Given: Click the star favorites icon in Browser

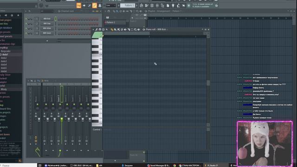Looking at the screenshot, I should [18, 15].
